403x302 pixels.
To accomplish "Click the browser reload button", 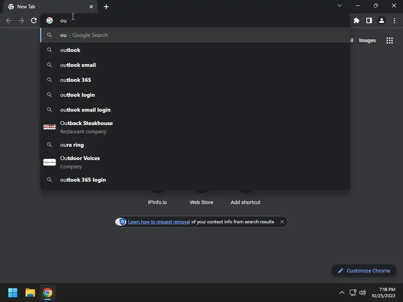I will click(x=34, y=20).
